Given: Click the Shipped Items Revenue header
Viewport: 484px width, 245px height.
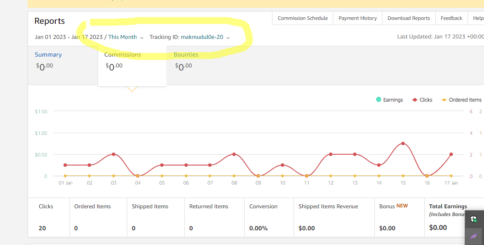Looking at the screenshot, I should (x=328, y=207).
